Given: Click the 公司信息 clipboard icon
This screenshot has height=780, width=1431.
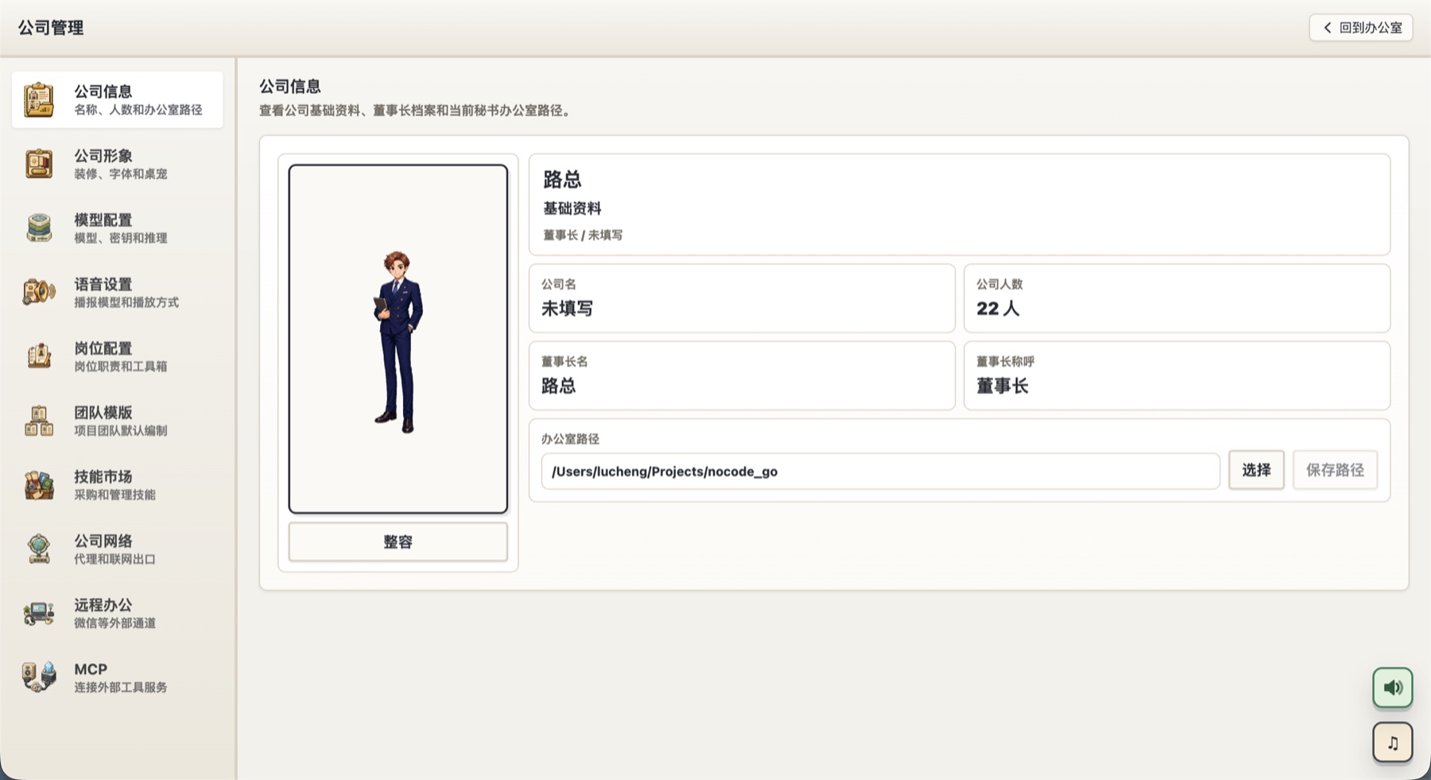Looking at the screenshot, I should coord(38,100).
